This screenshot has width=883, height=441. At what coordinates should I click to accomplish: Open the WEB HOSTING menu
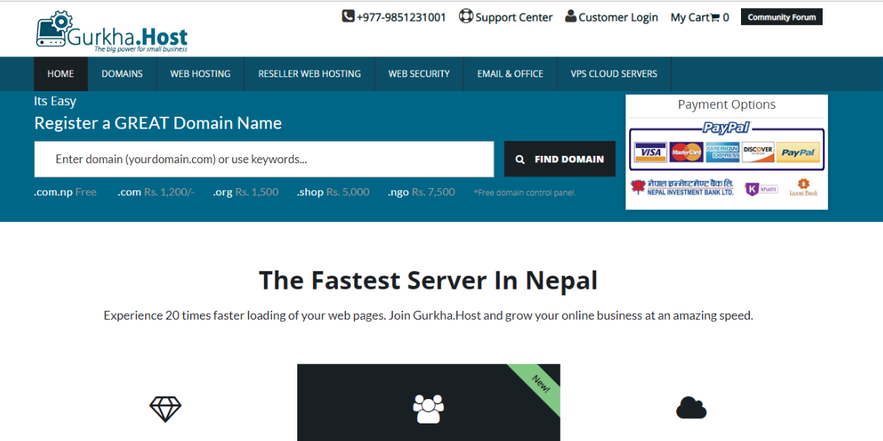(200, 73)
